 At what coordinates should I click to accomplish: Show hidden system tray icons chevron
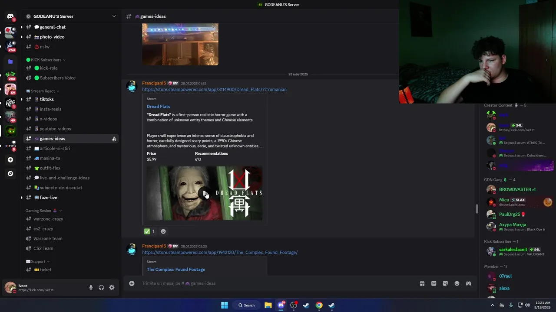tap(492, 305)
